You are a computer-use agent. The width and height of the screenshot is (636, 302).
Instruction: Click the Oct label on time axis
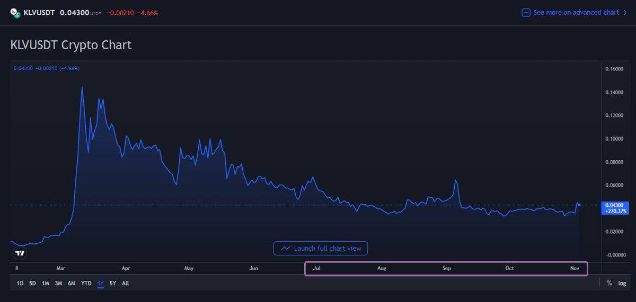509,269
